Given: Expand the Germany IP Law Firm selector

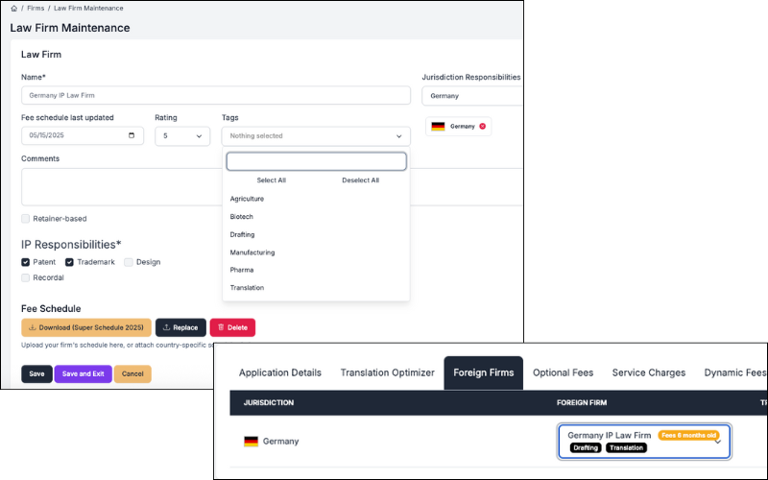Looking at the screenshot, I should point(717,442).
